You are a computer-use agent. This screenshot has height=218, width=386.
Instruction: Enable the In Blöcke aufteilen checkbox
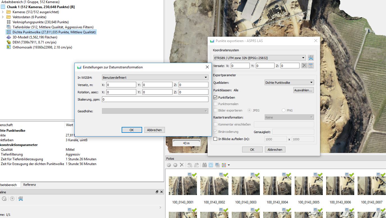coord(215,139)
